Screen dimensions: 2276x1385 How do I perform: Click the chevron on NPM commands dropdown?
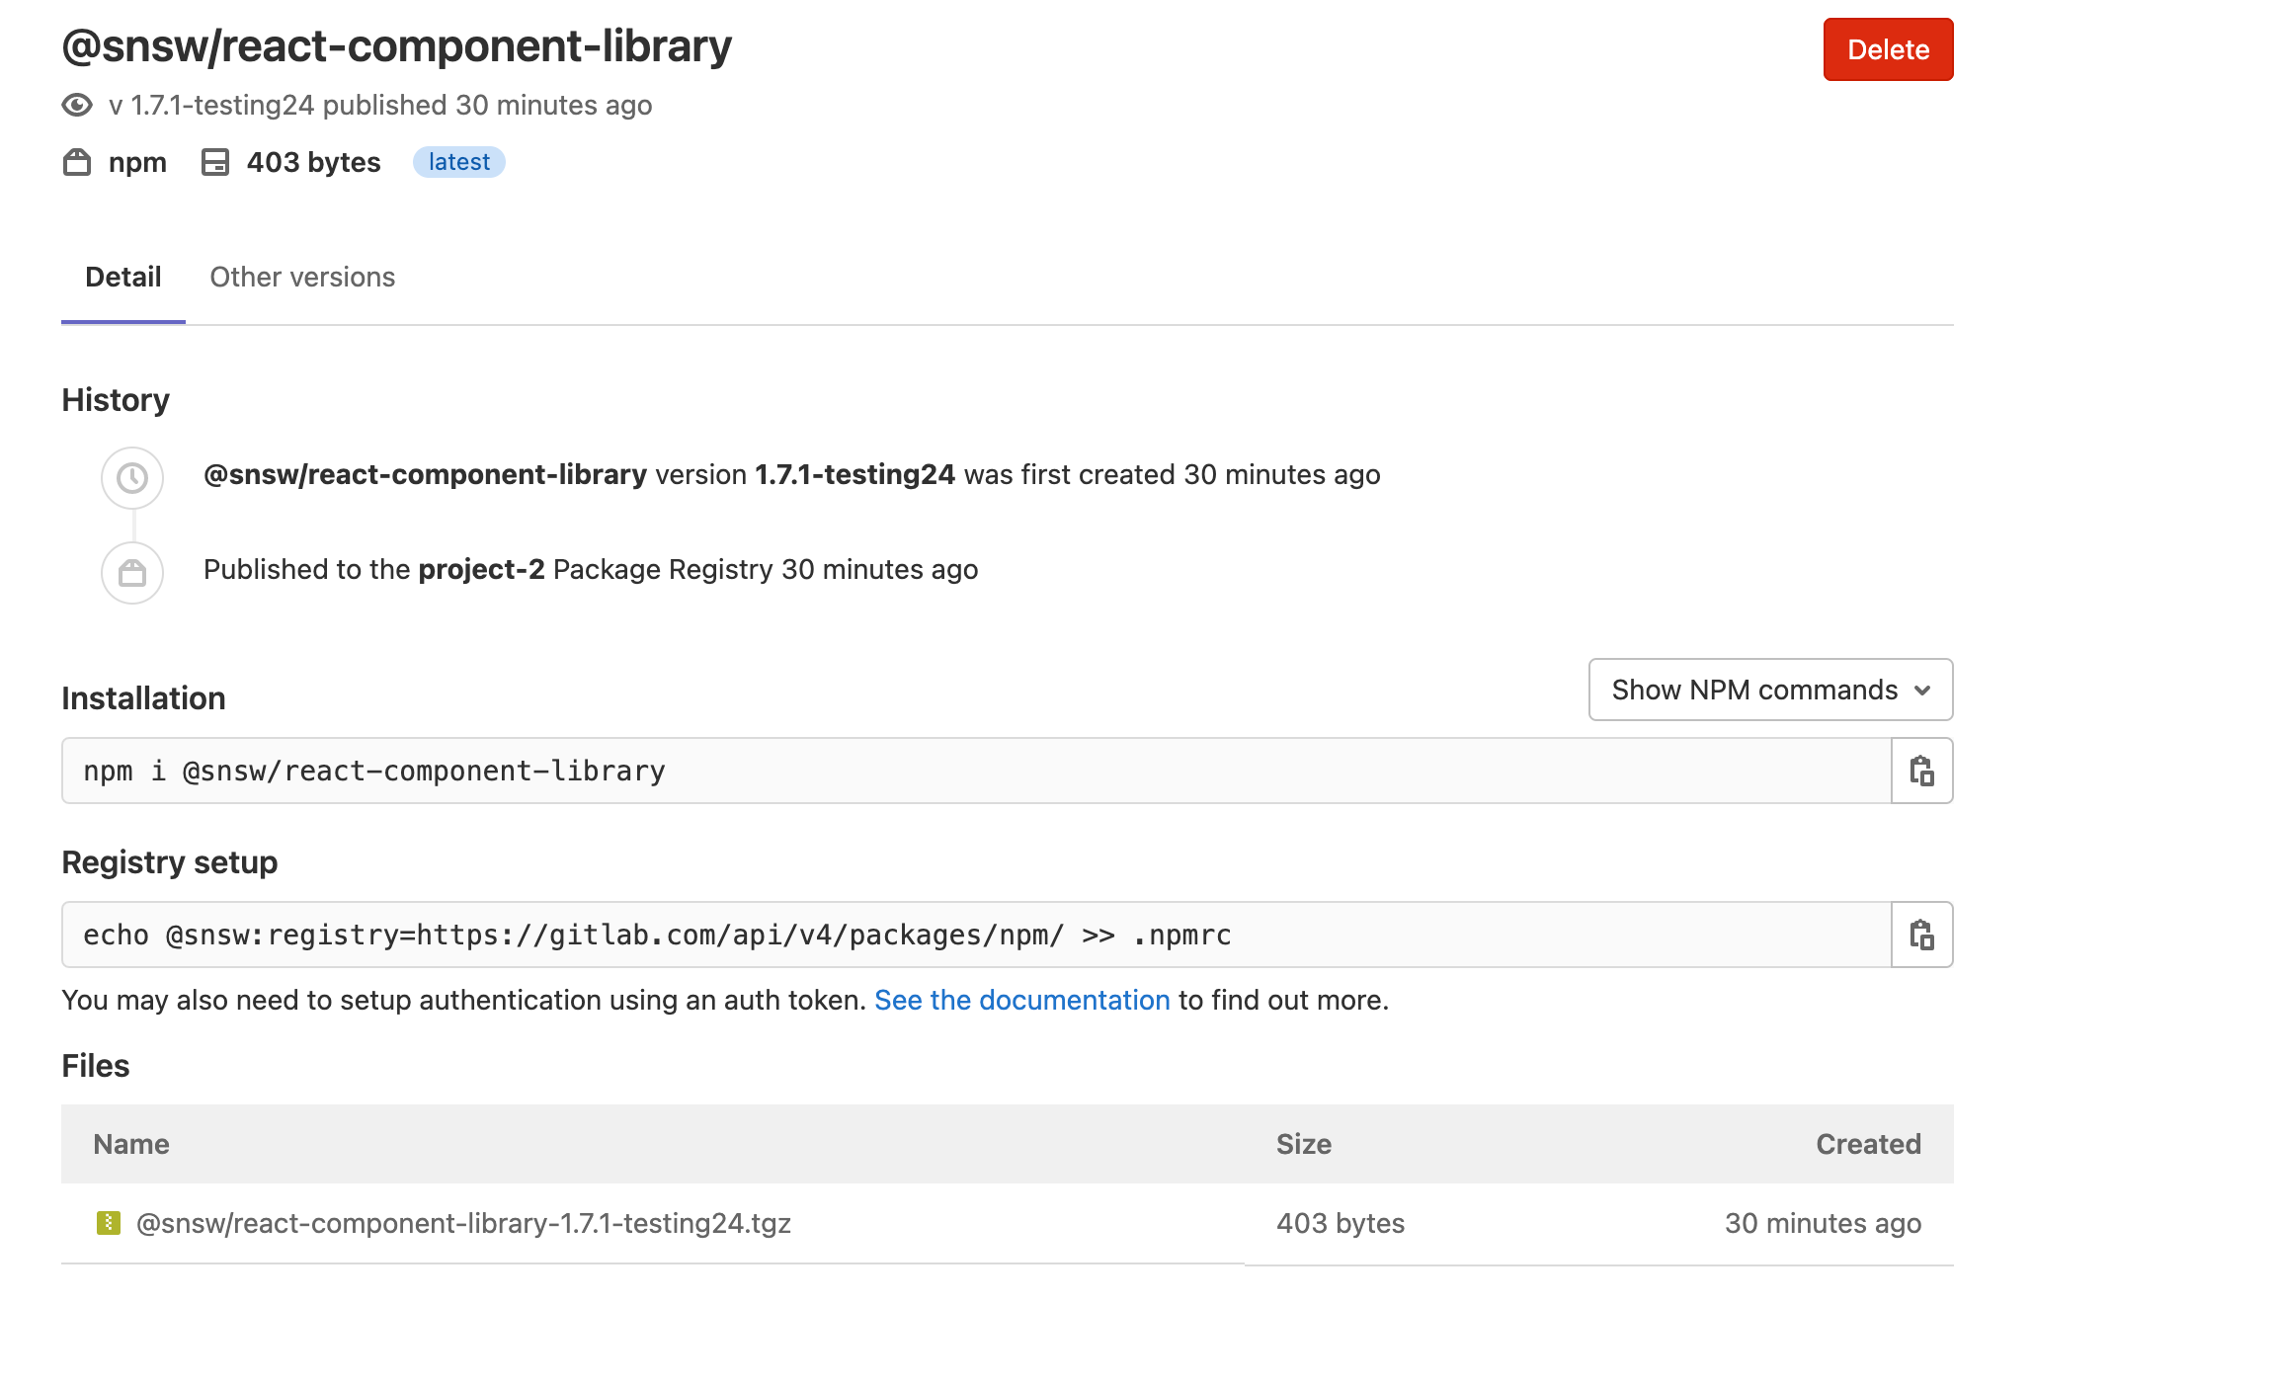(1922, 691)
